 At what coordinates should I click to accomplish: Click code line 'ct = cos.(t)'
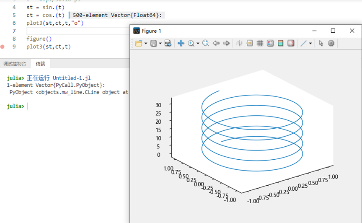pyautogui.click(x=45, y=15)
